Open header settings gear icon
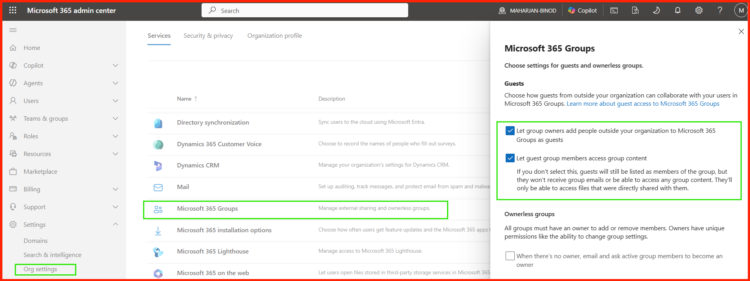Screen dimensions: 750x281 [x=699, y=11]
